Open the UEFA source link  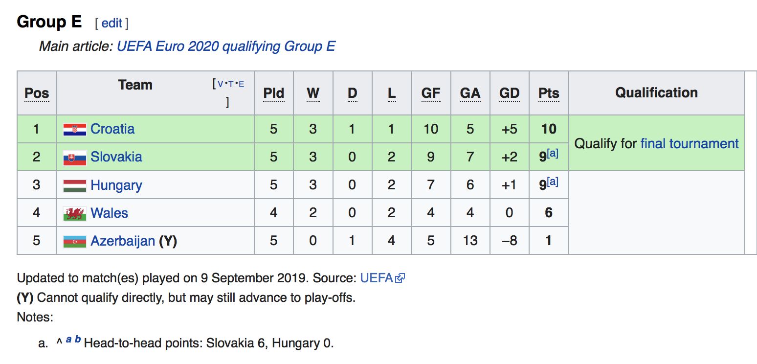(x=377, y=278)
